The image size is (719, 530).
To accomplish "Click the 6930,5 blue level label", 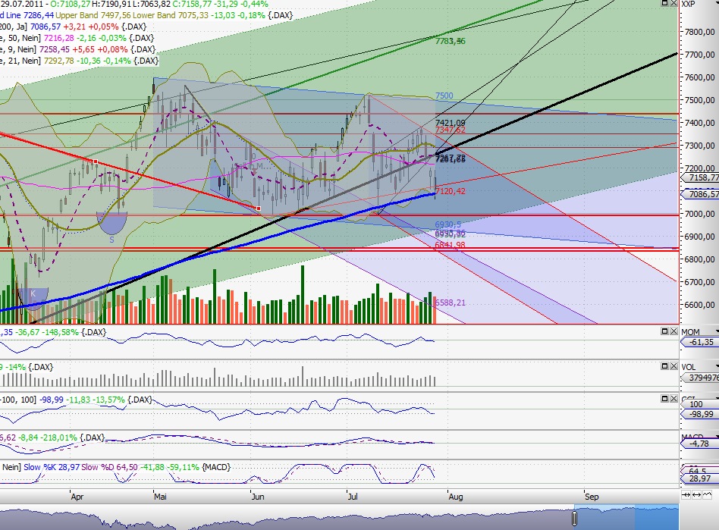I will [x=448, y=224].
